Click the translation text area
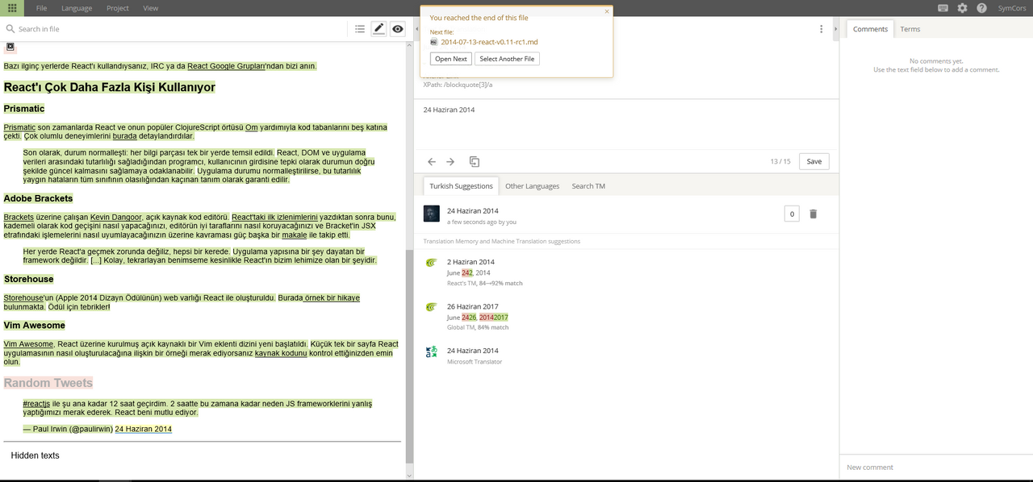 (626, 124)
